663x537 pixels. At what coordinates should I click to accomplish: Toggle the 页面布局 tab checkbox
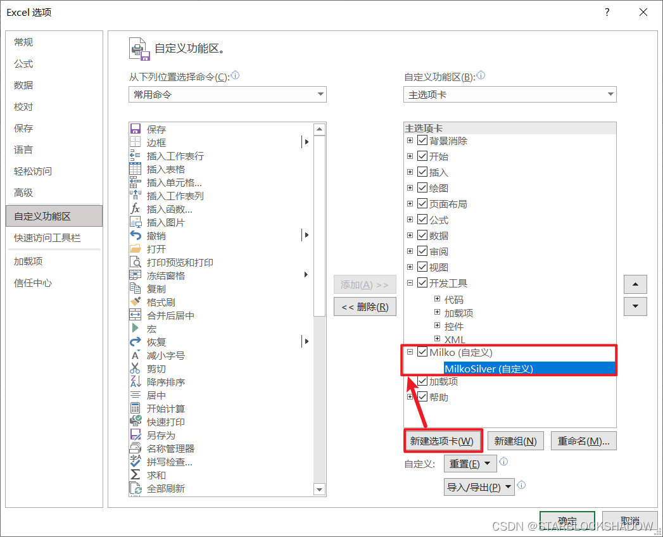[422, 203]
